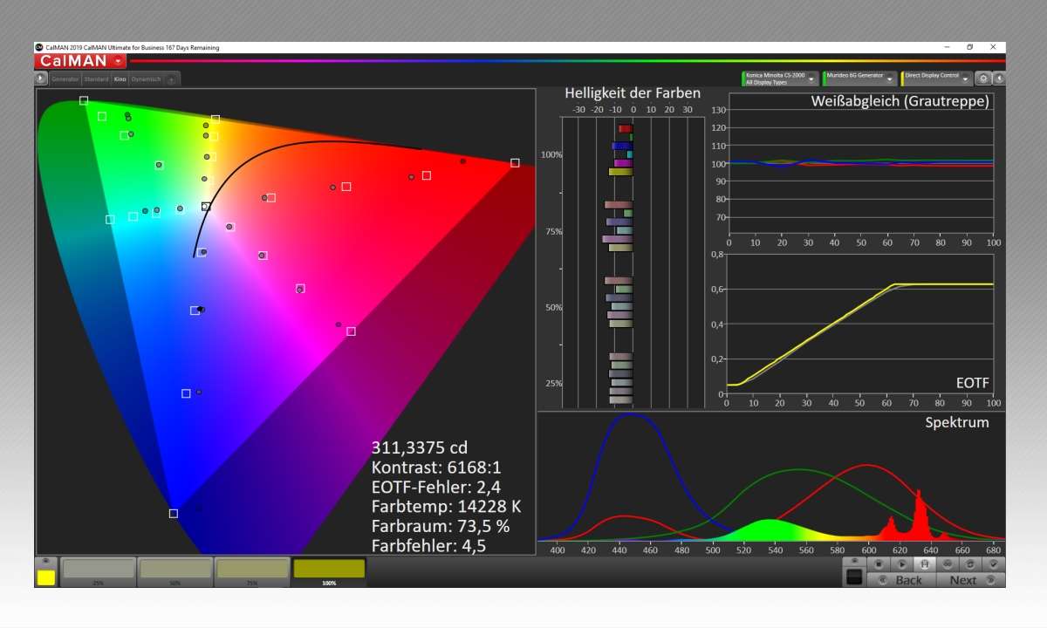Screen dimensions: 1047x628
Task: Click the CalMAN app icon in title bar
Action: click(x=39, y=47)
